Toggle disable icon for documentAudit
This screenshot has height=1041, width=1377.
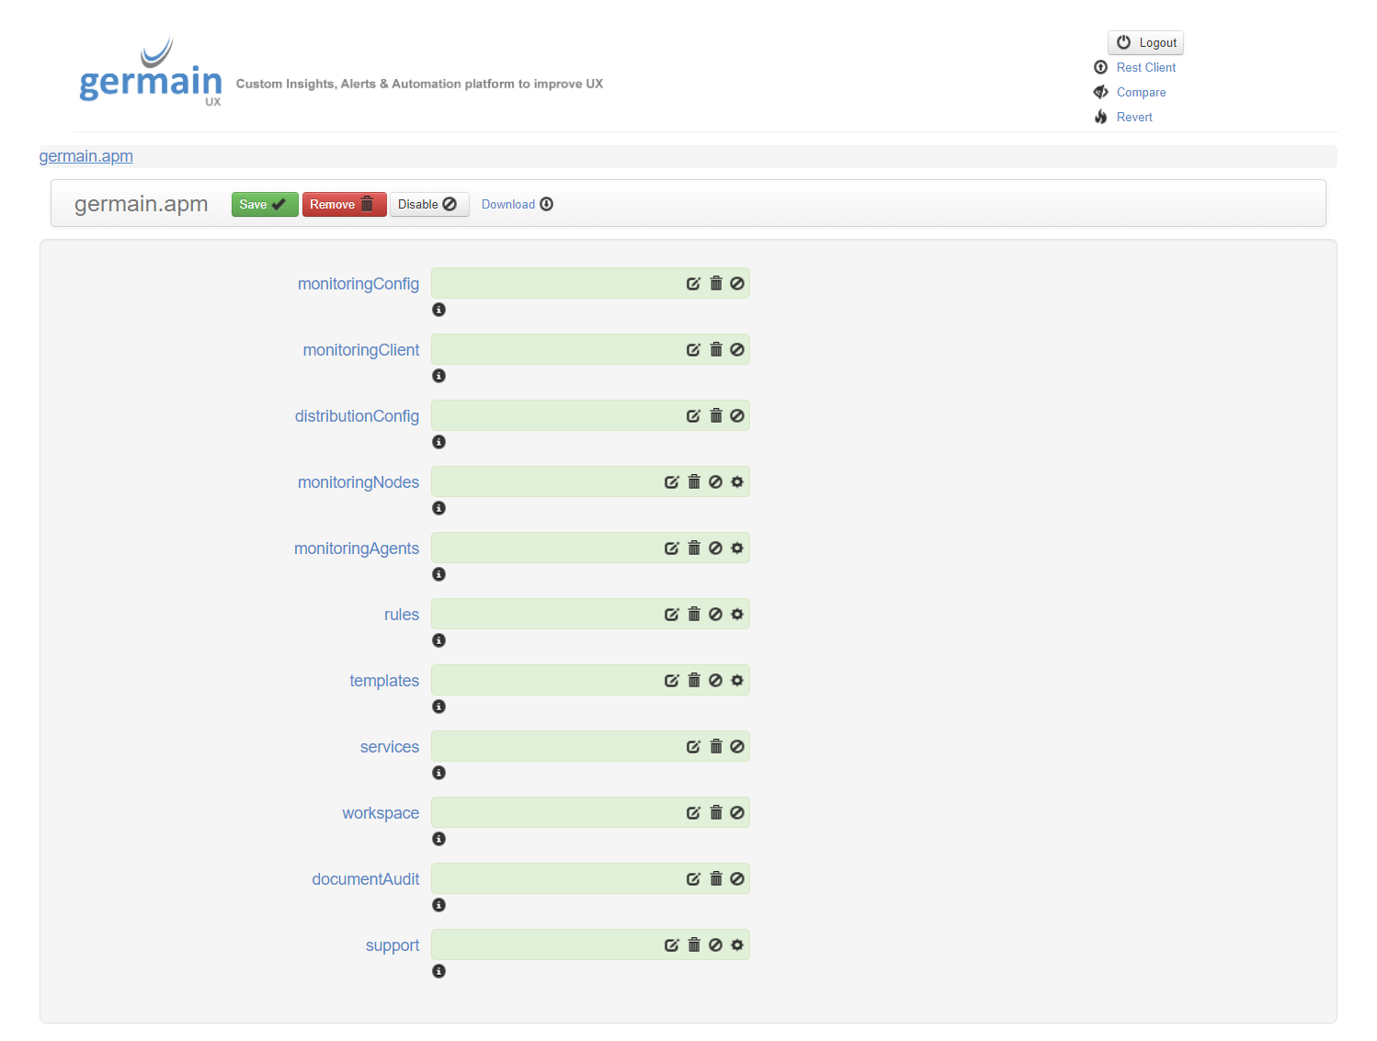point(737,879)
